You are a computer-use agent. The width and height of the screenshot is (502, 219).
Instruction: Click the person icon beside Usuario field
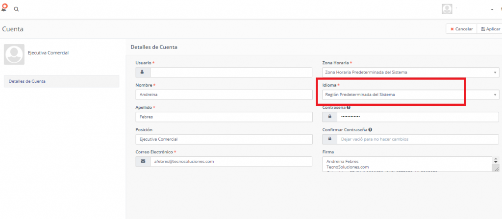[143, 73]
